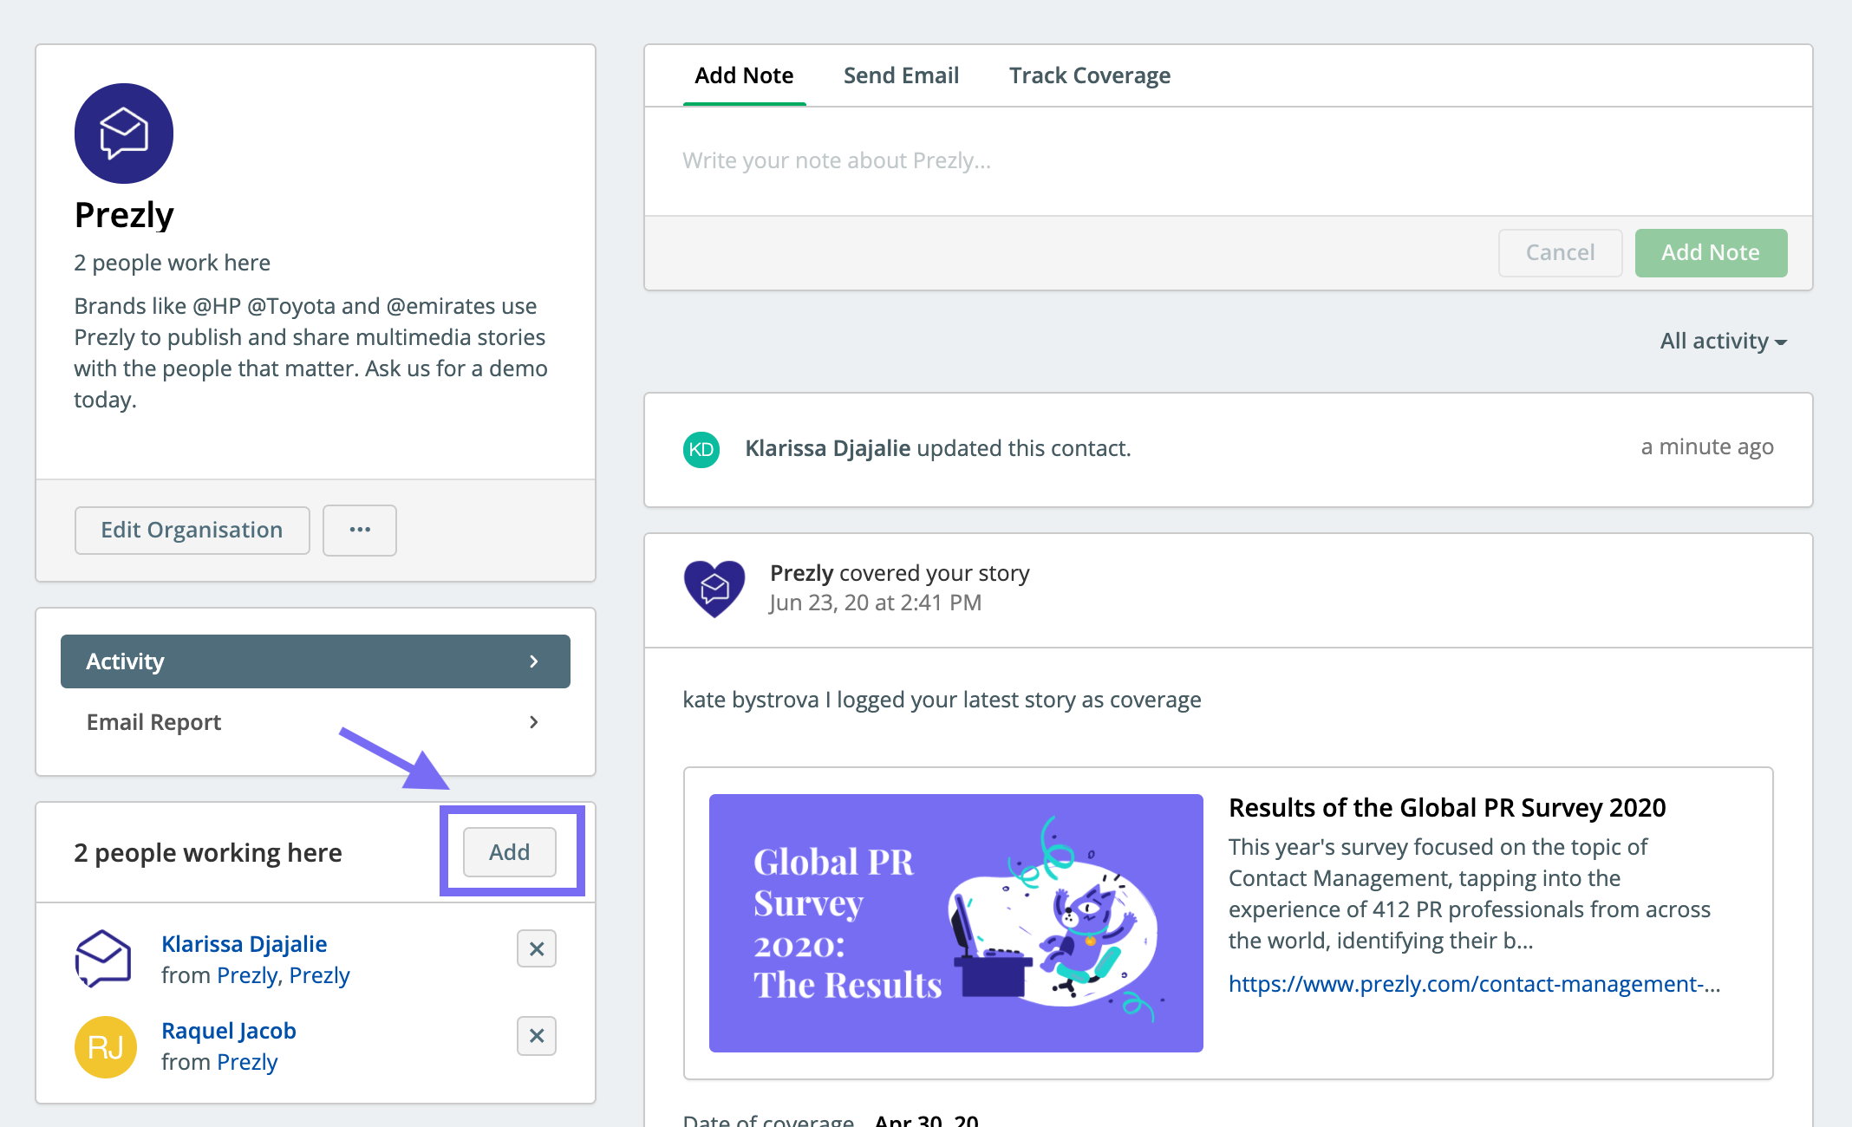Click the RJ yellow avatar icon
This screenshot has width=1852, height=1127.
[x=106, y=1047]
